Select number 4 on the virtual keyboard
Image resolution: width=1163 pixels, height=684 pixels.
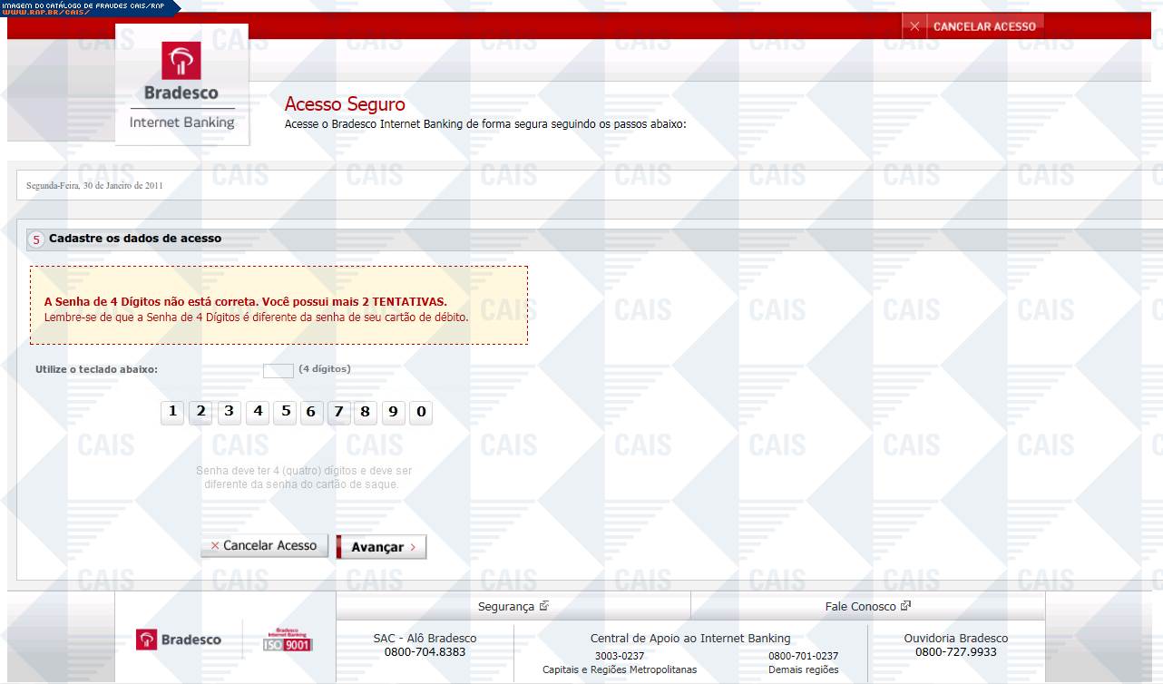tap(258, 413)
